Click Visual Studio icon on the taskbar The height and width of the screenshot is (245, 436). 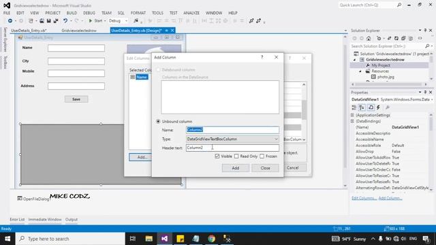(x=164, y=239)
